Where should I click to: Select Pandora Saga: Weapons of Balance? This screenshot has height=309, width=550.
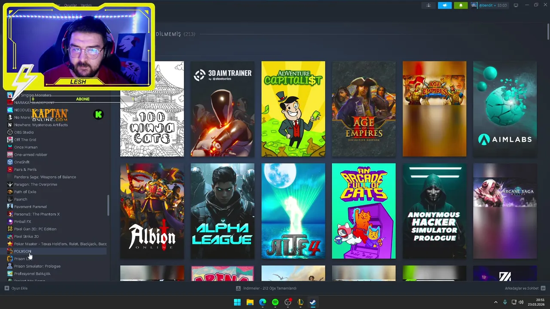click(x=45, y=177)
